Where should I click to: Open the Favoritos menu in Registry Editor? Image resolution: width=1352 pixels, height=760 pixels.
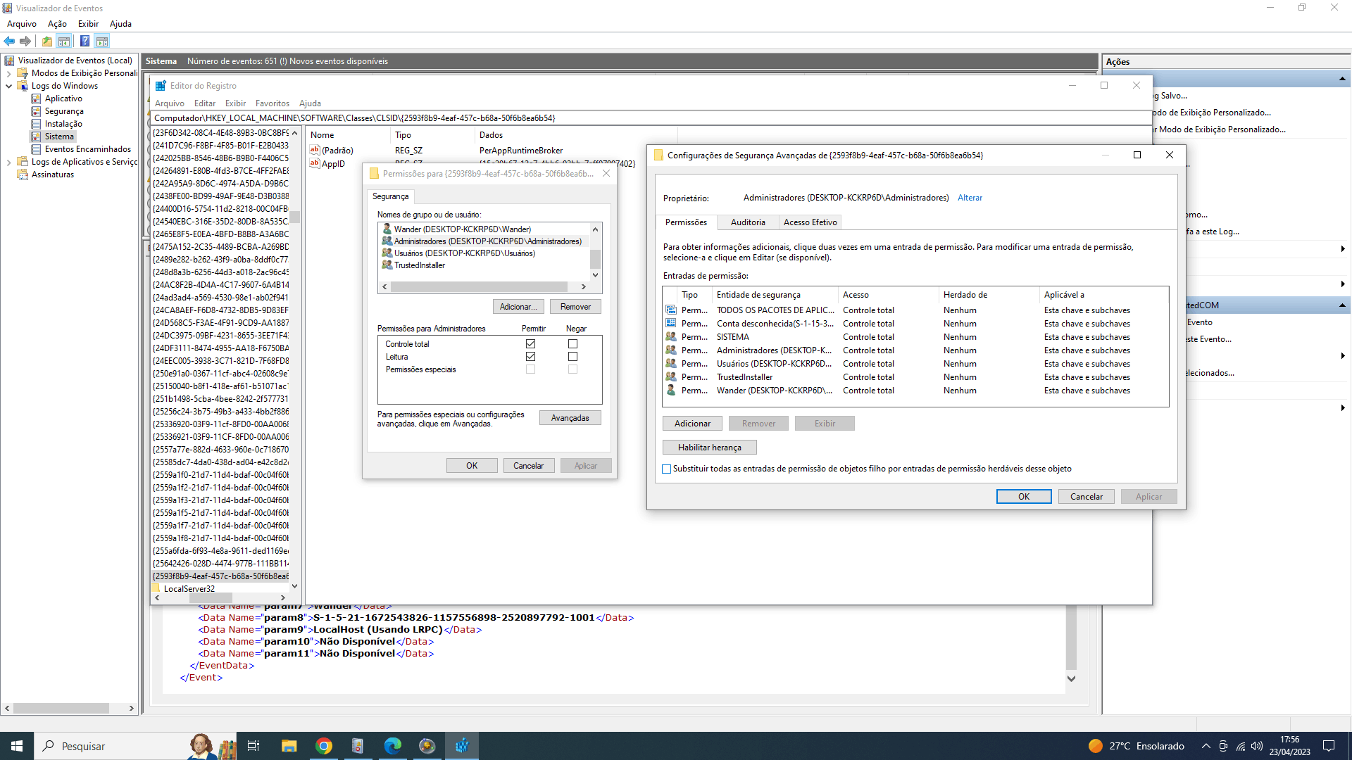tap(273, 103)
